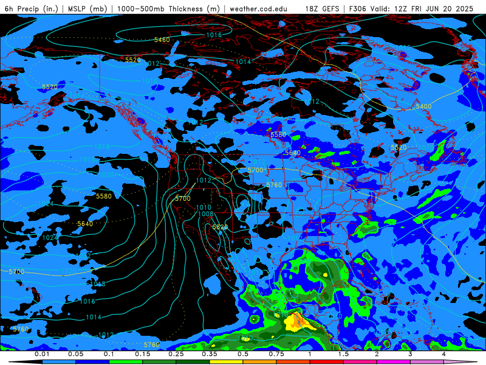Click the bright green 0.1 legend swatch
486x365 pixels.
point(126,362)
